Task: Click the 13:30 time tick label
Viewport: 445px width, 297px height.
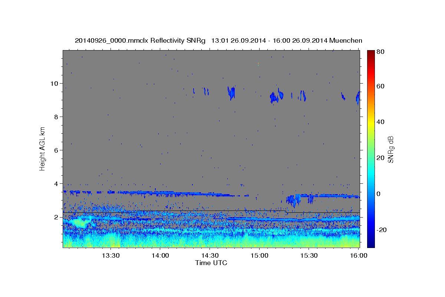Action: pos(111,255)
